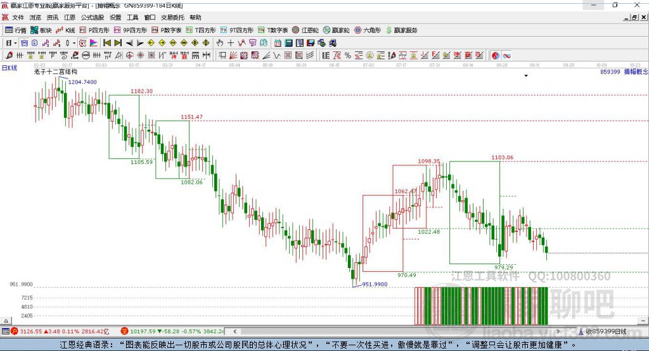Click the 行情 toolbar button
The image size is (649, 351).
tap(16, 30)
